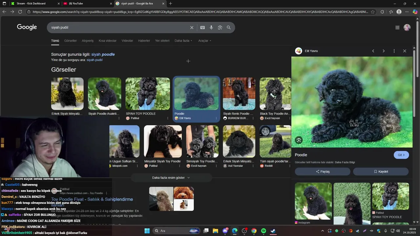Select the Görseller search filter
The height and width of the screenshot is (236, 420).
(71, 41)
